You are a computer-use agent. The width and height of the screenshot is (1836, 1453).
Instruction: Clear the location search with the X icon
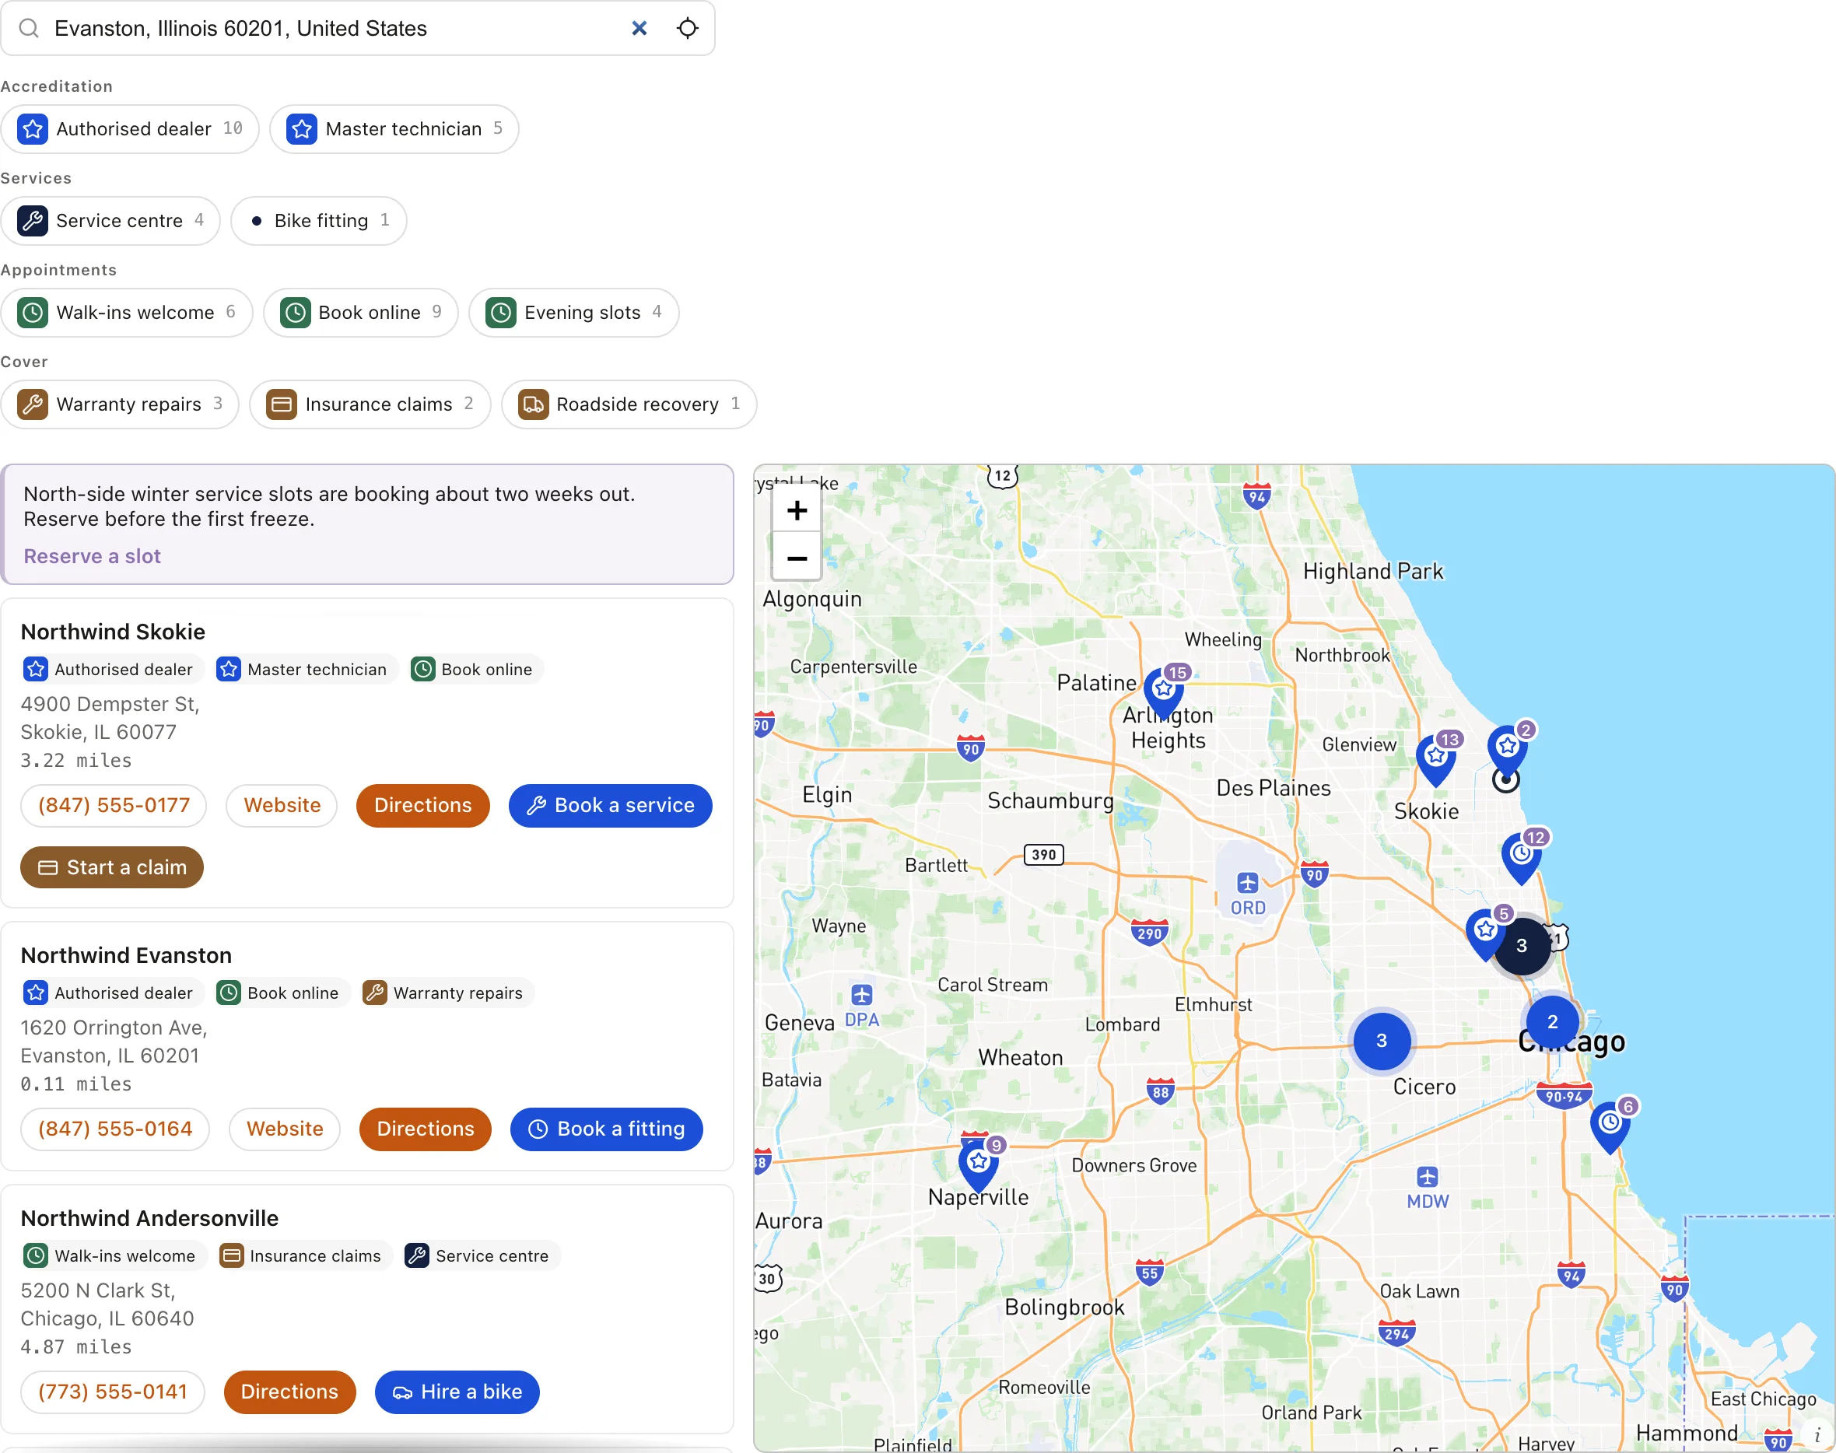639,28
